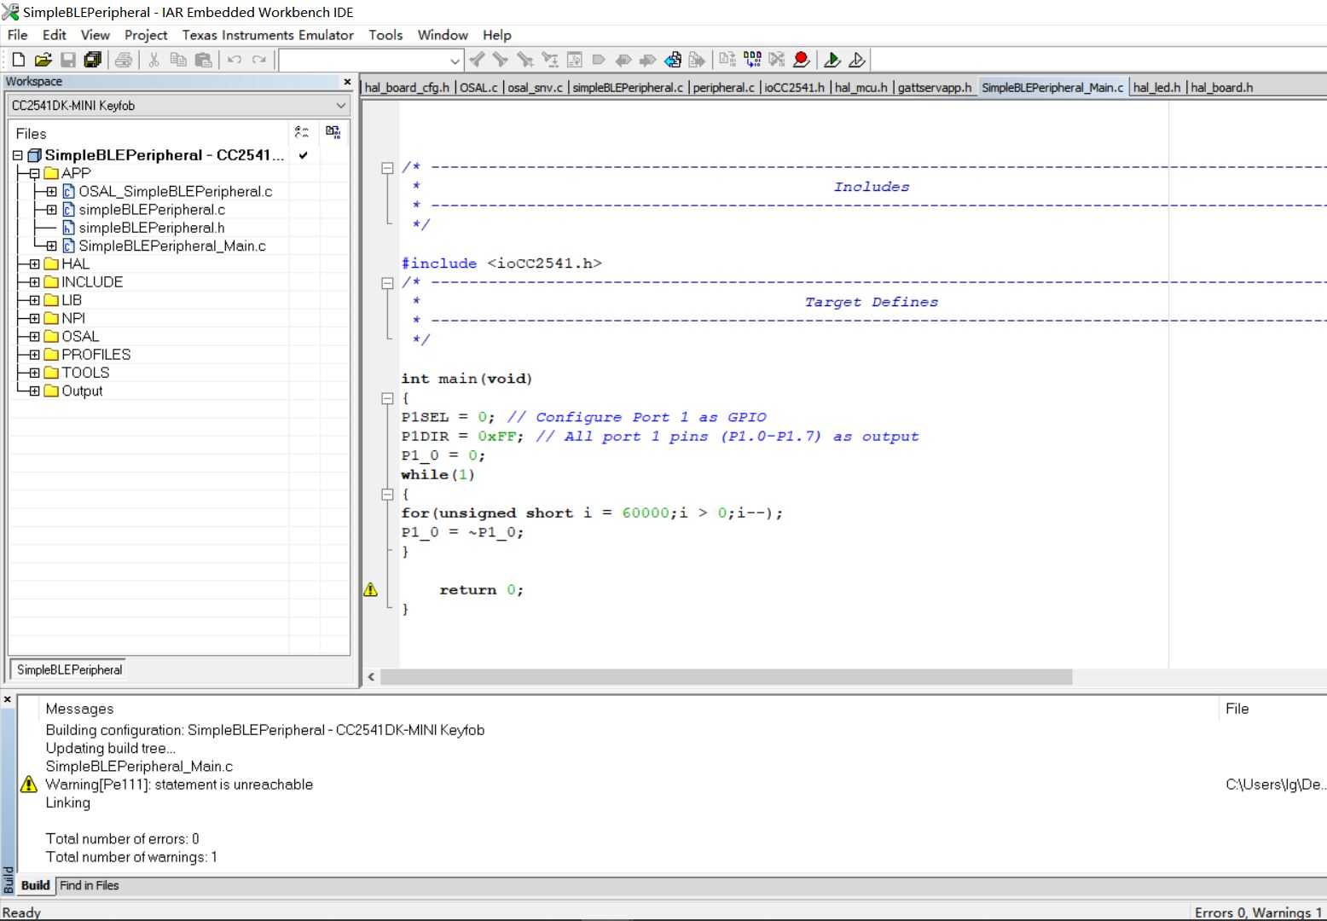Print the current file from toolbar
Viewport: 1327px width, 921px height.
(124, 60)
